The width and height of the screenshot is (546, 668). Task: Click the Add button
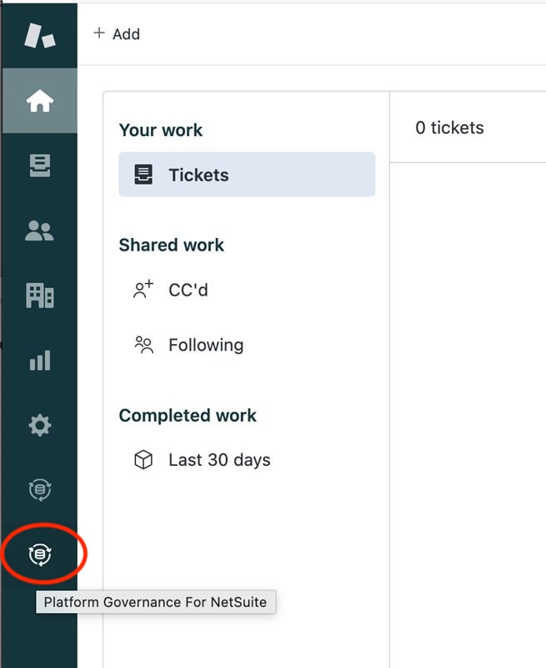118,34
